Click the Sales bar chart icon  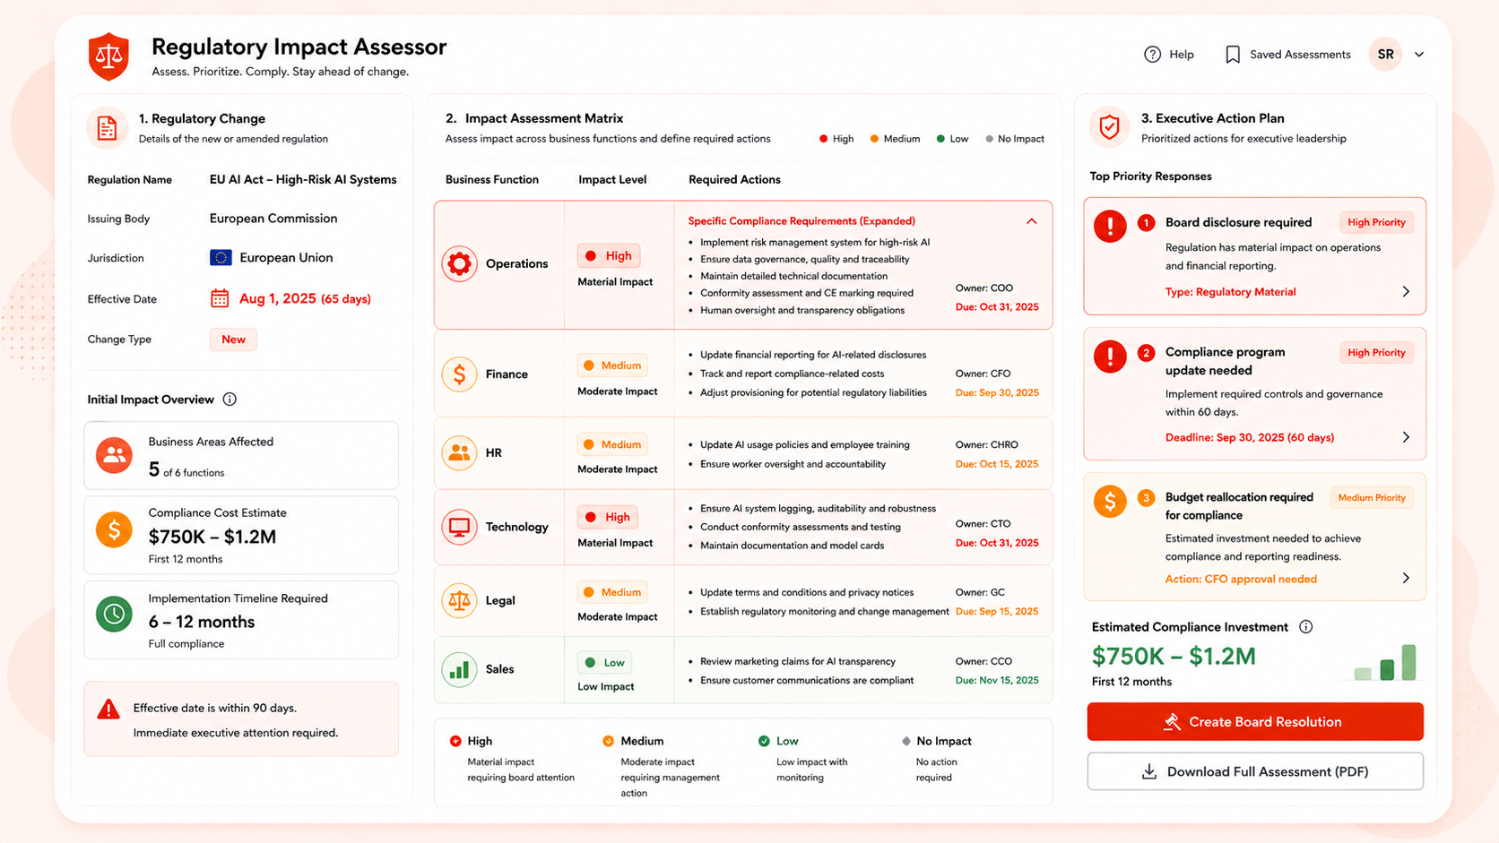[459, 669]
